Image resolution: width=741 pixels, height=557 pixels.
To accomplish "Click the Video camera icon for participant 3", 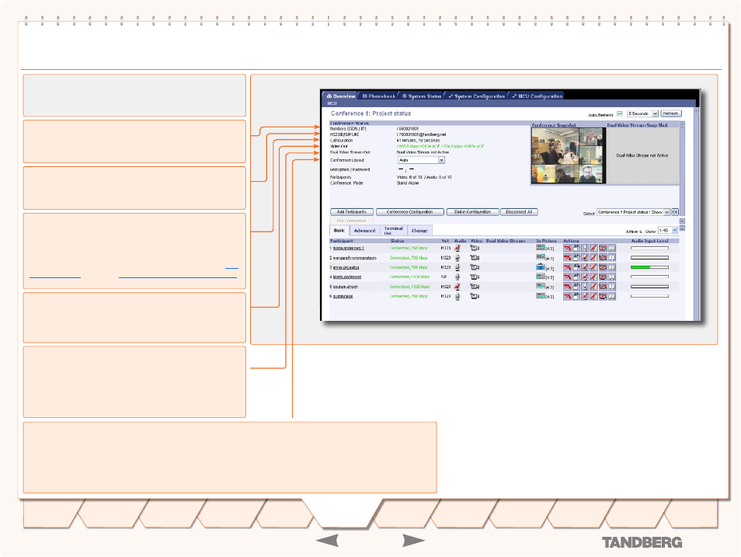I will 475,267.
